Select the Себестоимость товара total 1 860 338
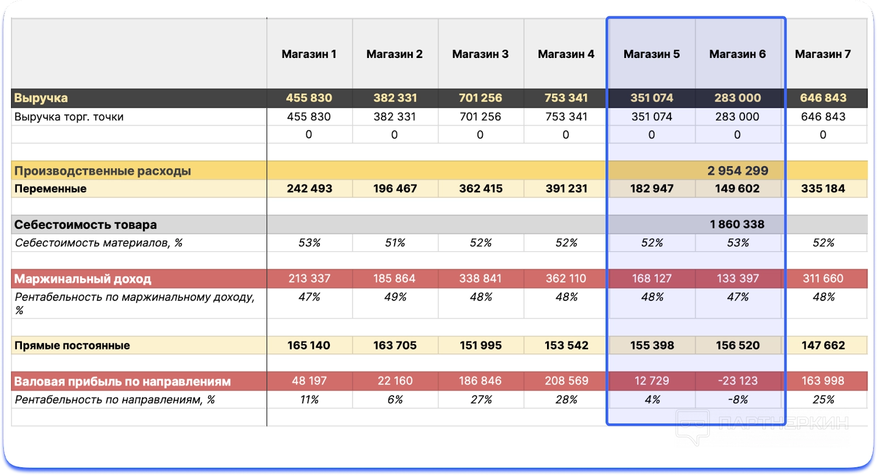Image resolution: width=877 pixels, height=475 pixels. pos(737,224)
